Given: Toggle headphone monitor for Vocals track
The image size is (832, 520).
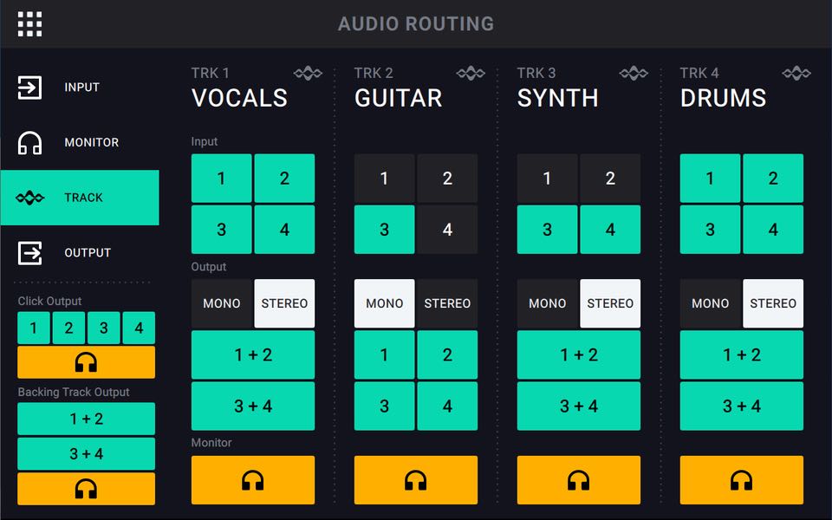Looking at the screenshot, I should 252,480.
